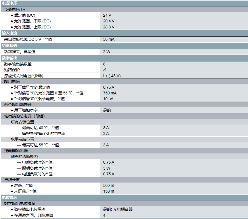Click the 24 V rated value
This screenshot has height=219, width=248.
[x=107, y=15]
